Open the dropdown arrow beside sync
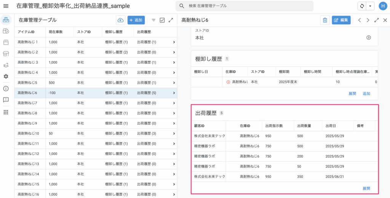 coord(370,6)
